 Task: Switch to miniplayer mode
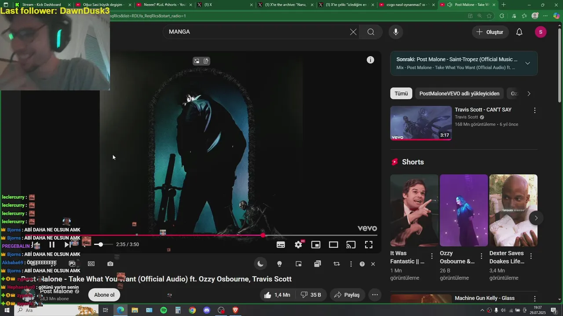click(x=316, y=244)
